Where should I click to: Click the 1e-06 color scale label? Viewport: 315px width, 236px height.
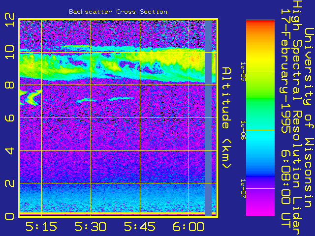(x=243, y=130)
